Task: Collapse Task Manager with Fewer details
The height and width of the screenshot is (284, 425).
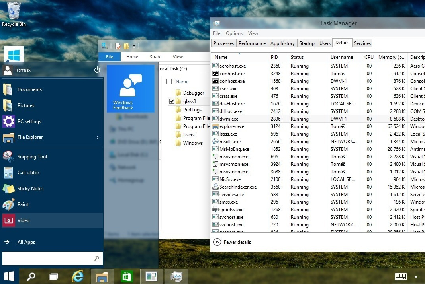Action: pyautogui.click(x=237, y=242)
